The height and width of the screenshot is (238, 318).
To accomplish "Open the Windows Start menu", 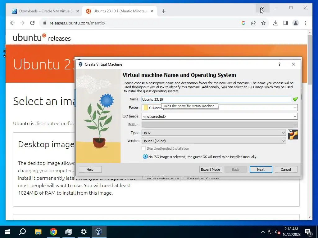I will (x=7, y=232).
